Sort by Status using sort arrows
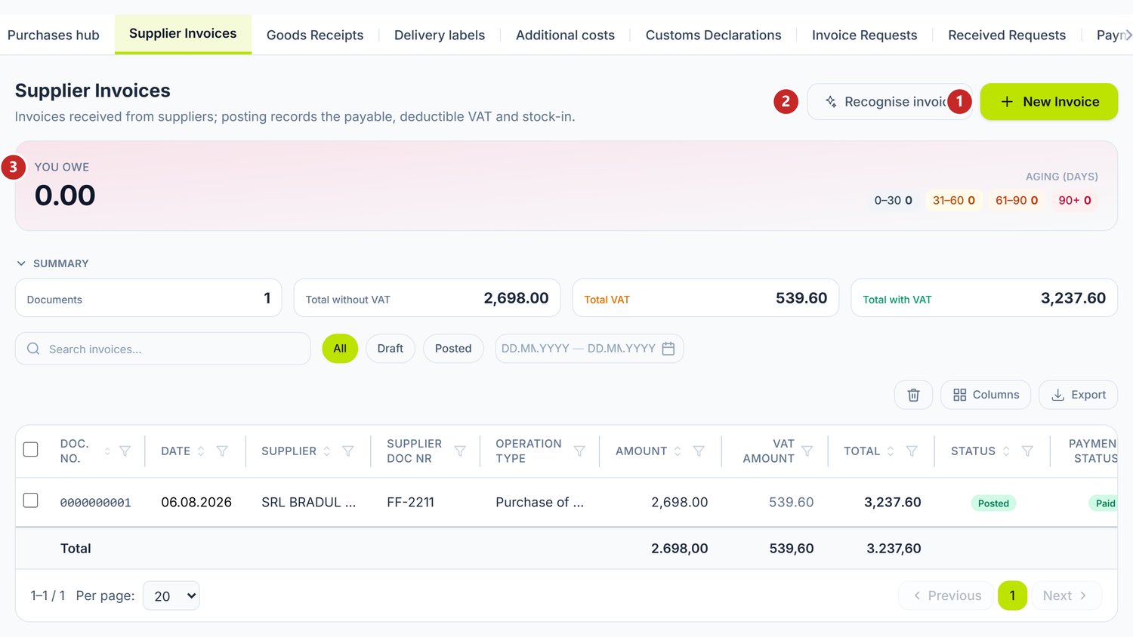This screenshot has height=637, width=1133. pyautogui.click(x=1006, y=451)
